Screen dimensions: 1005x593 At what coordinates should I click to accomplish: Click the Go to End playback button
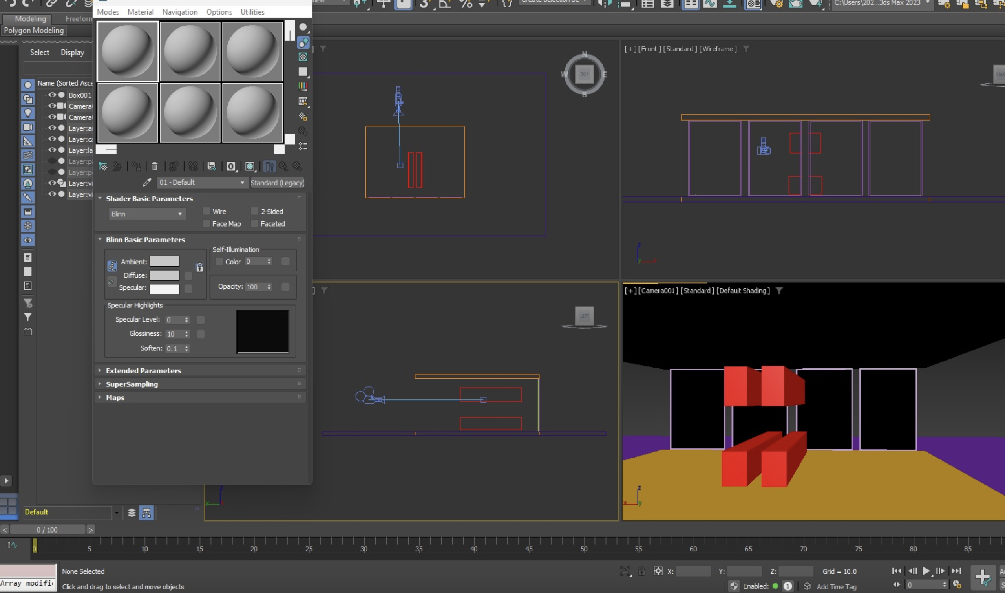coord(956,571)
